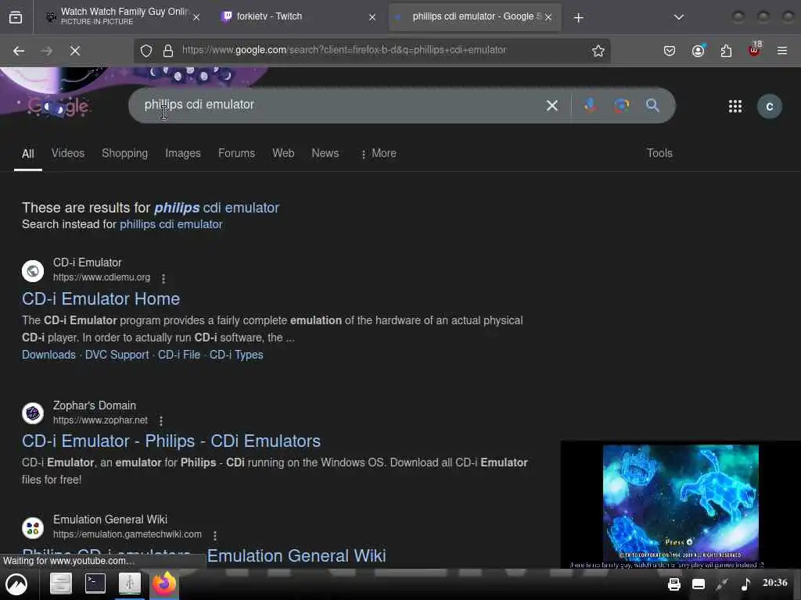Viewport: 801px width, 600px height.
Task: Switch to the forkietv - Twitch tab
Action: coord(299,17)
